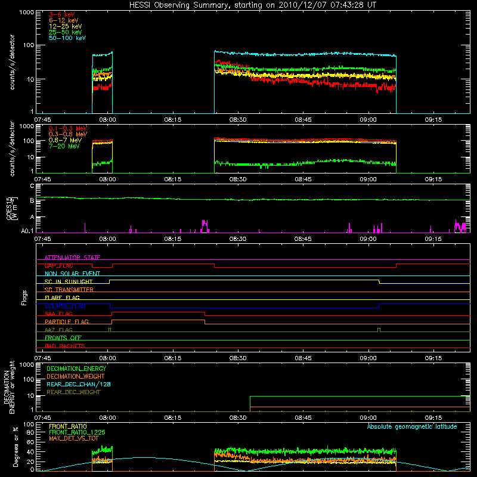Click the 08:30 tick label under the Flags panel

click(238, 358)
